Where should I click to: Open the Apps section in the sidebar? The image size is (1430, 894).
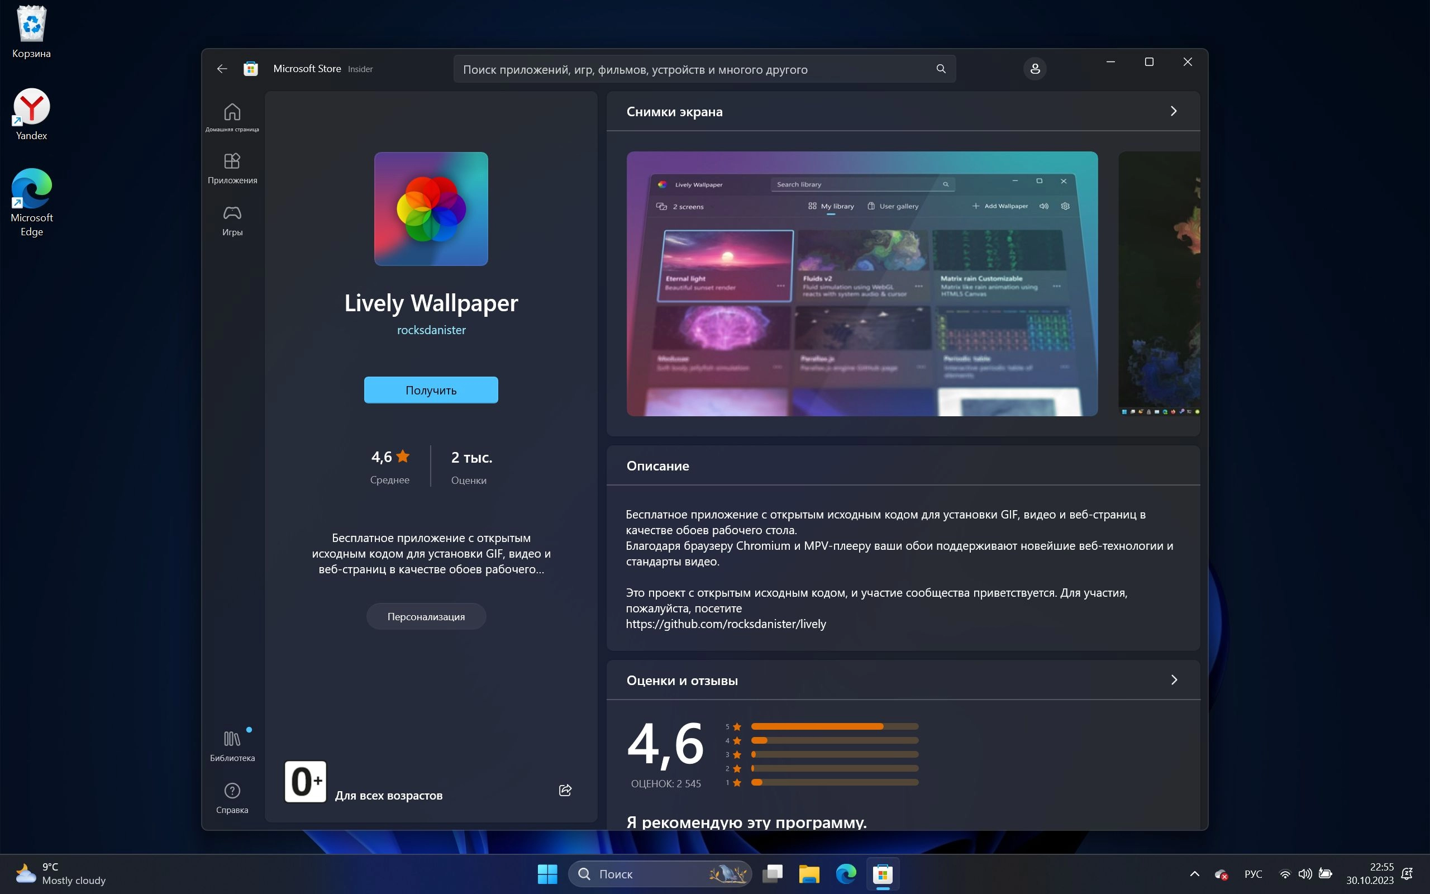232,169
